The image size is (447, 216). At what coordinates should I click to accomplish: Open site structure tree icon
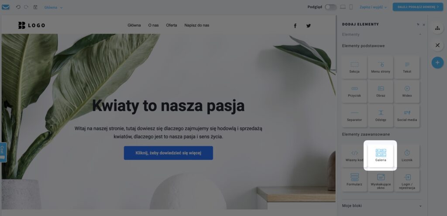(437, 28)
